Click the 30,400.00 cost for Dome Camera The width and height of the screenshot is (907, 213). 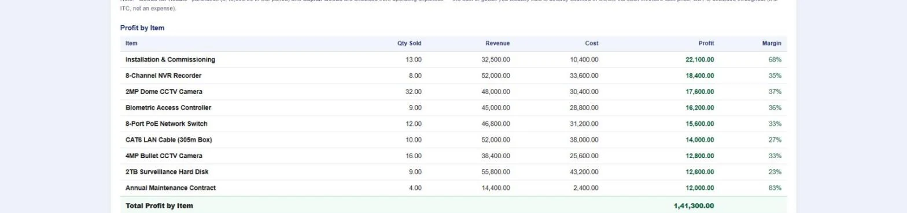point(584,92)
